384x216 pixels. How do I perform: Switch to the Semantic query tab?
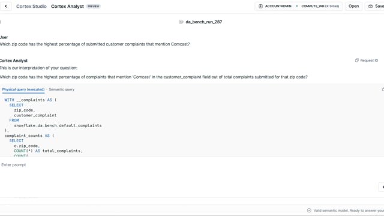coord(61,89)
